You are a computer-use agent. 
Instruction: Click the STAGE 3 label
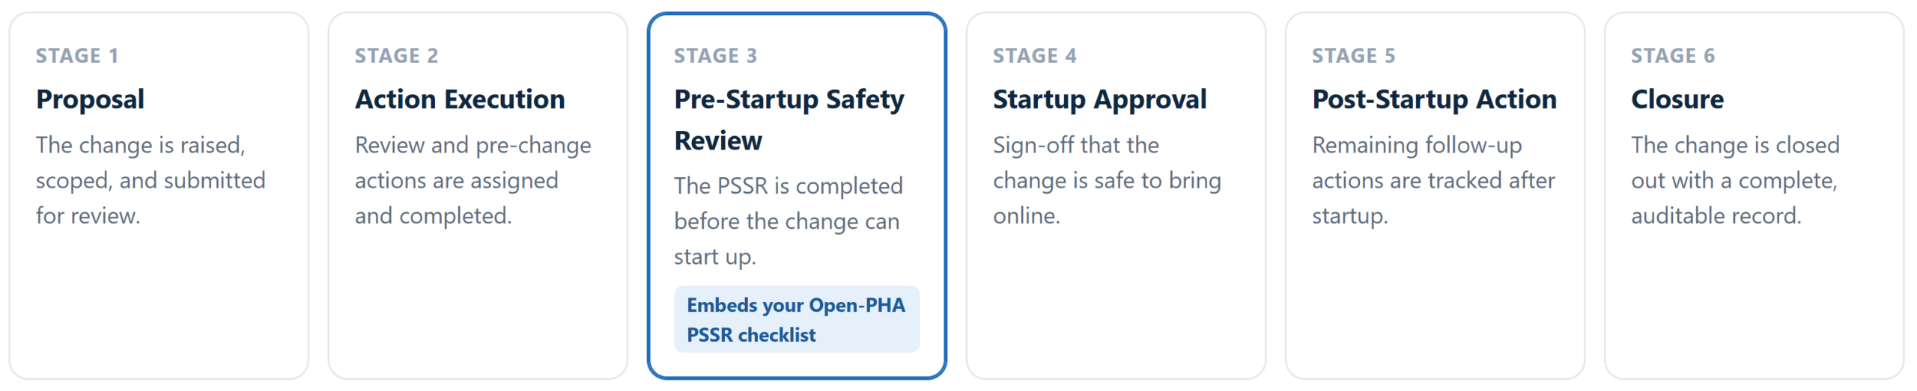[x=716, y=55]
